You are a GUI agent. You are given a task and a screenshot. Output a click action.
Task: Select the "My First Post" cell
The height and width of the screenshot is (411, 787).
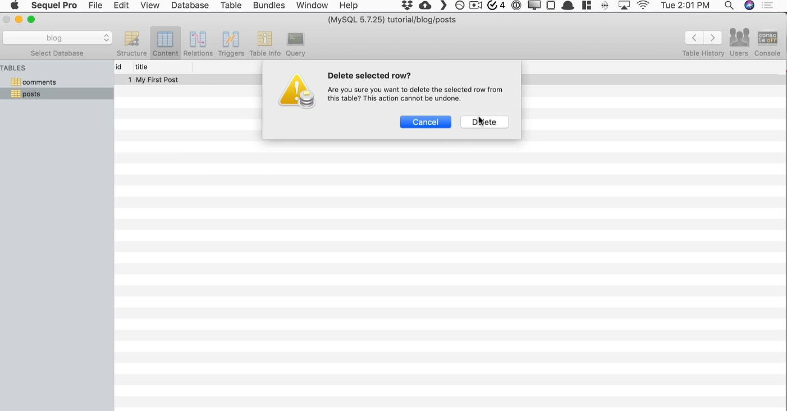[x=157, y=80]
